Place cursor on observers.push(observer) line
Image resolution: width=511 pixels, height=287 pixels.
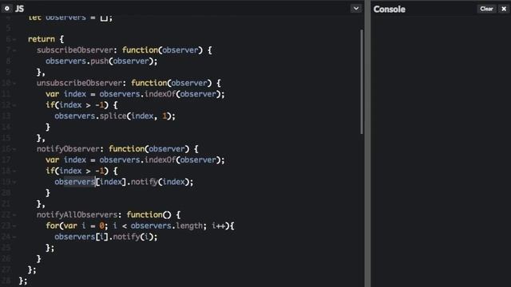click(101, 61)
